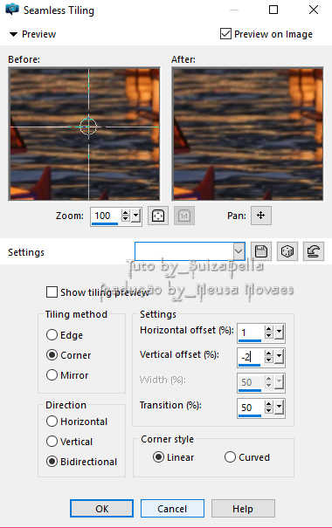Collapse the Preview section triangle
The width and height of the screenshot is (332, 528).
click(13, 34)
